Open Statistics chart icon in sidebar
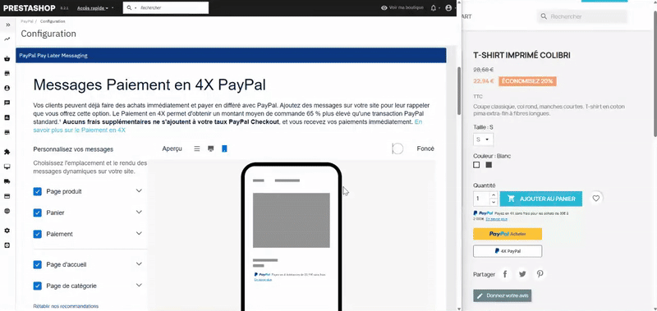 click(x=7, y=117)
